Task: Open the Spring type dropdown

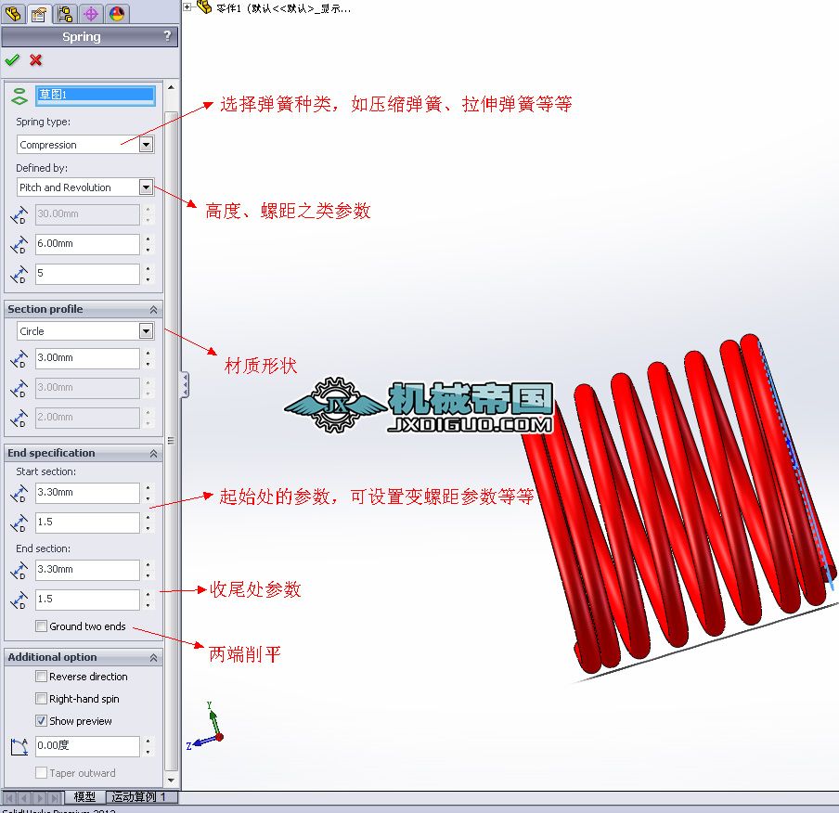Action: (x=146, y=144)
